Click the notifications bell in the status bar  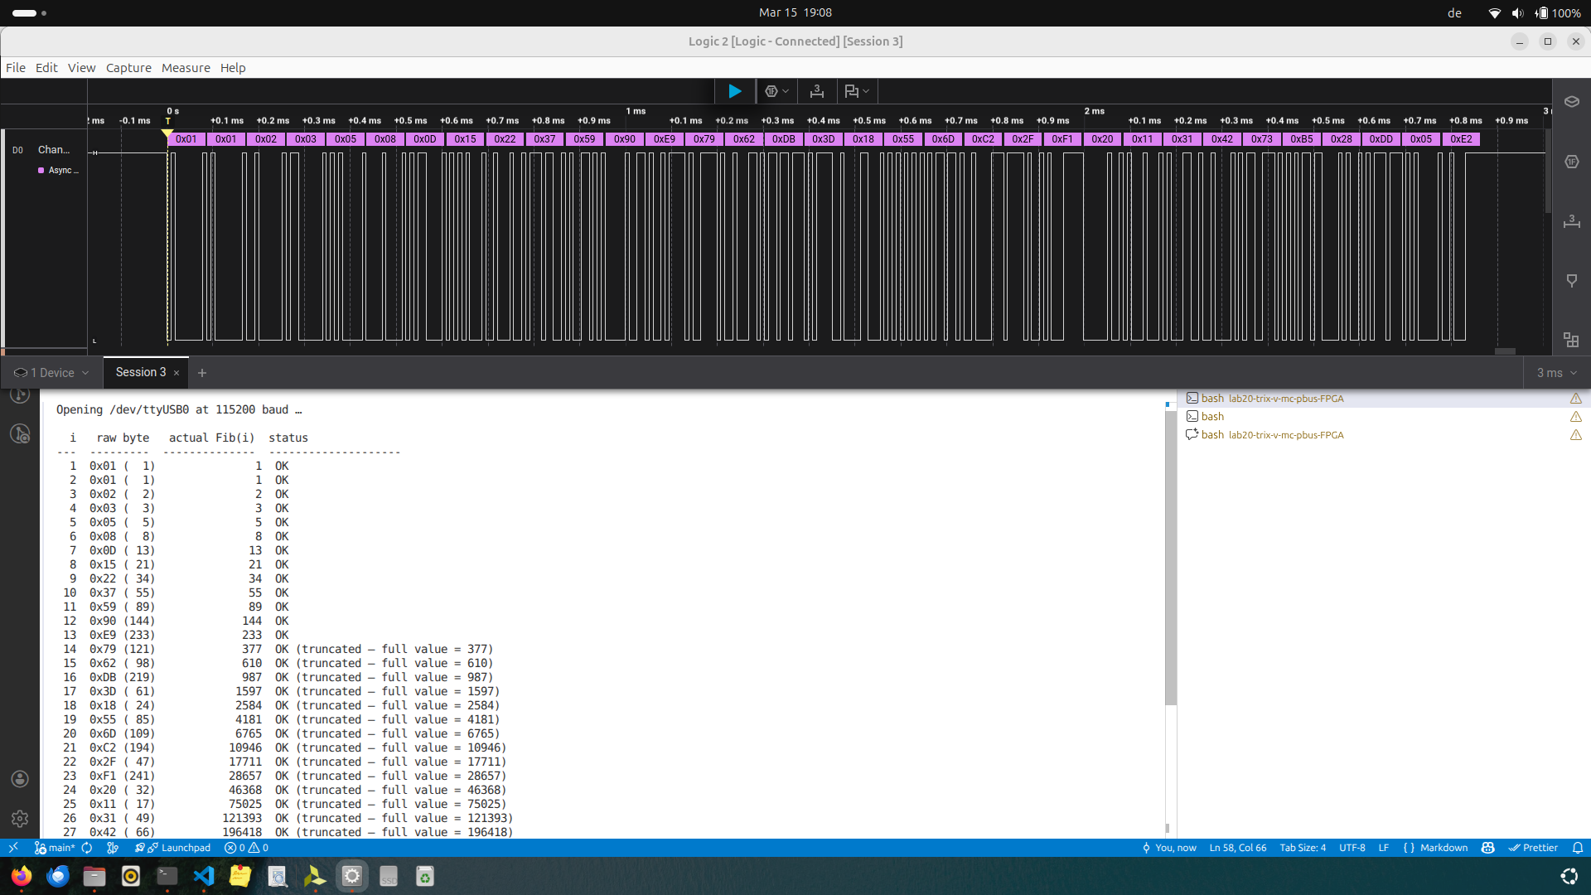[1578, 848]
